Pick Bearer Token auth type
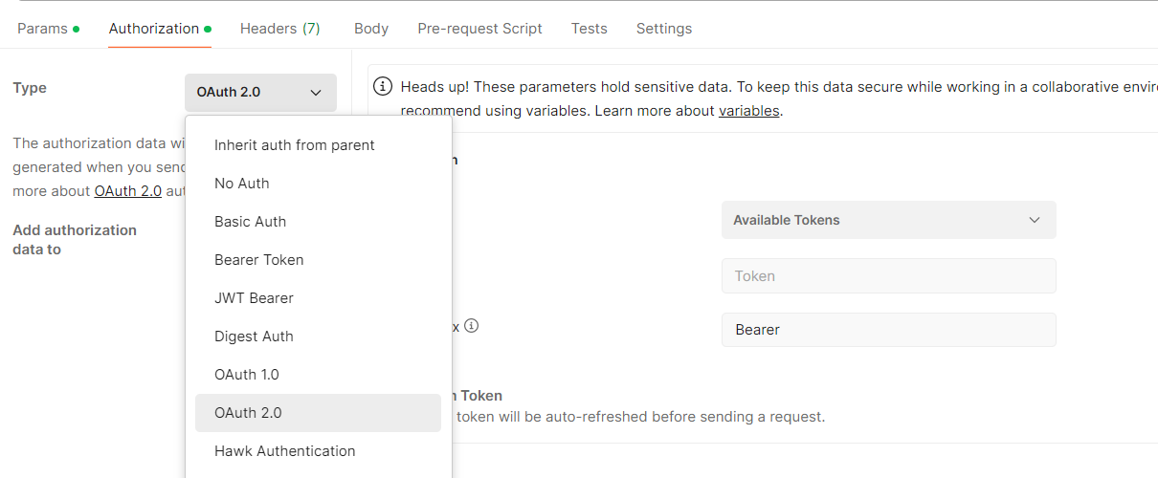Viewport: 1158px width, 478px height. click(x=259, y=260)
